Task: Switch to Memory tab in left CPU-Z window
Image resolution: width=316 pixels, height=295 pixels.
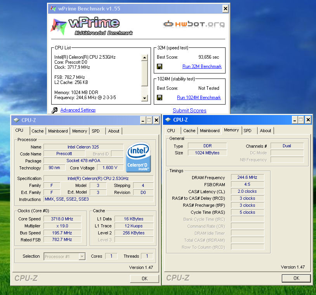Action: pos(80,131)
